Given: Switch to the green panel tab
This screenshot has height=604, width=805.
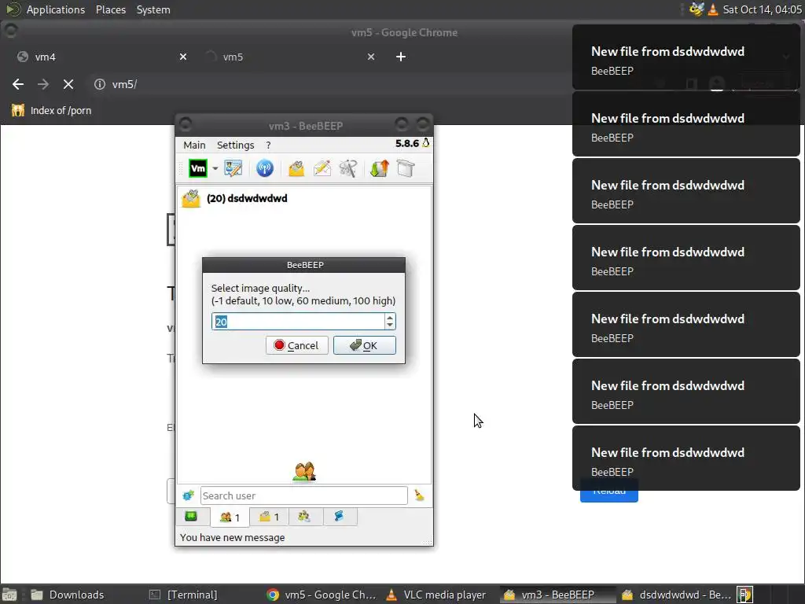Looking at the screenshot, I should [x=191, y=517].
